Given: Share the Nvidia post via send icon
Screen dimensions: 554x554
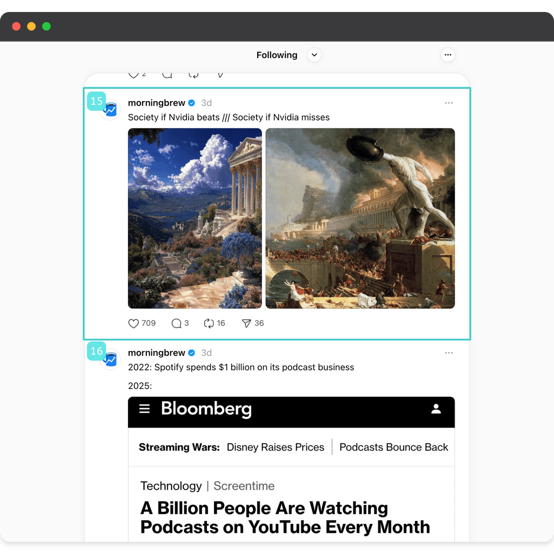Looking at the screenshot, I should coord(247,324).
